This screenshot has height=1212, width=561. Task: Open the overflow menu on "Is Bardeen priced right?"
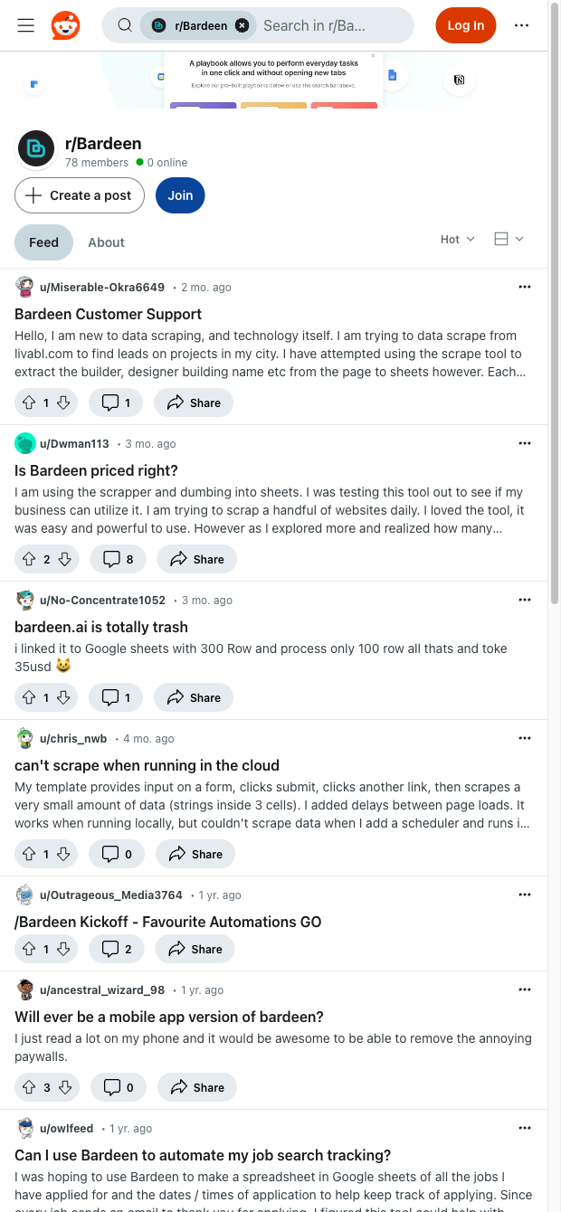(525, 443)
